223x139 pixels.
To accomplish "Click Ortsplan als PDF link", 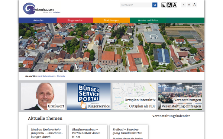I will click(142, 106).
